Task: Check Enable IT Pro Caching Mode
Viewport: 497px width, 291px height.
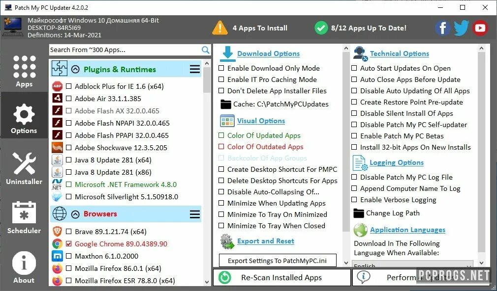Action: (x=221, y=79)
